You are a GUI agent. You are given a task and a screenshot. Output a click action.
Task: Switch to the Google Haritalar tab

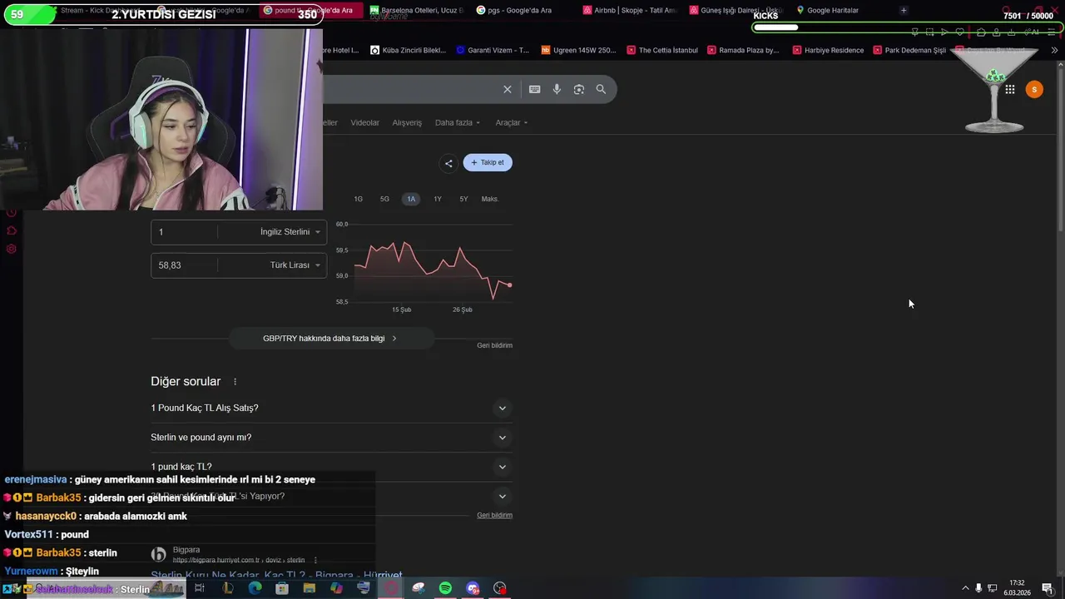tap(832, 10)
